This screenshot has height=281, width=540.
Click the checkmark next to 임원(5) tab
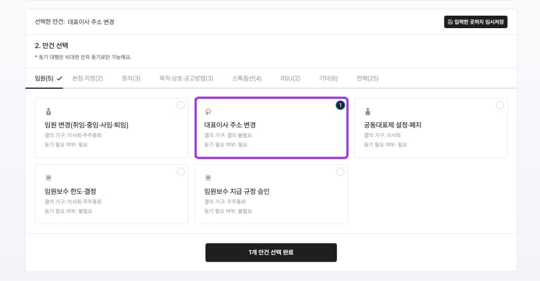(59, 78)
